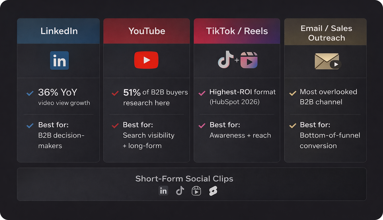Click the small Reels icon under Short-Form Social Clips
This screenshot has height=220, width=383.
tap(196, 191)
